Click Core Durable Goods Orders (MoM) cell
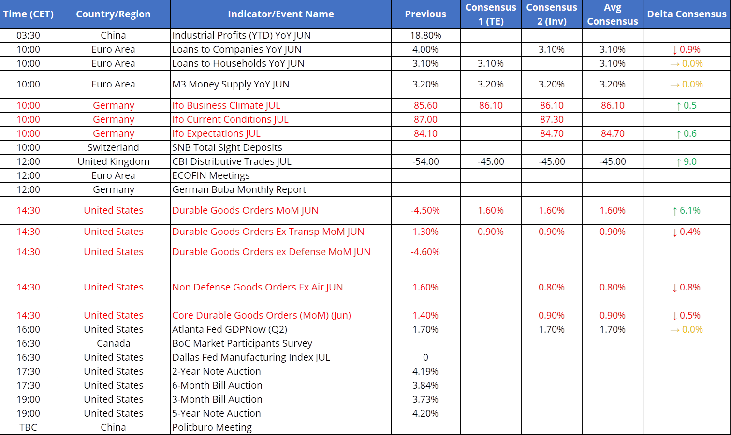Image resolution: width=731 pixels, height=435 pixels. click(x=281, y=315)
